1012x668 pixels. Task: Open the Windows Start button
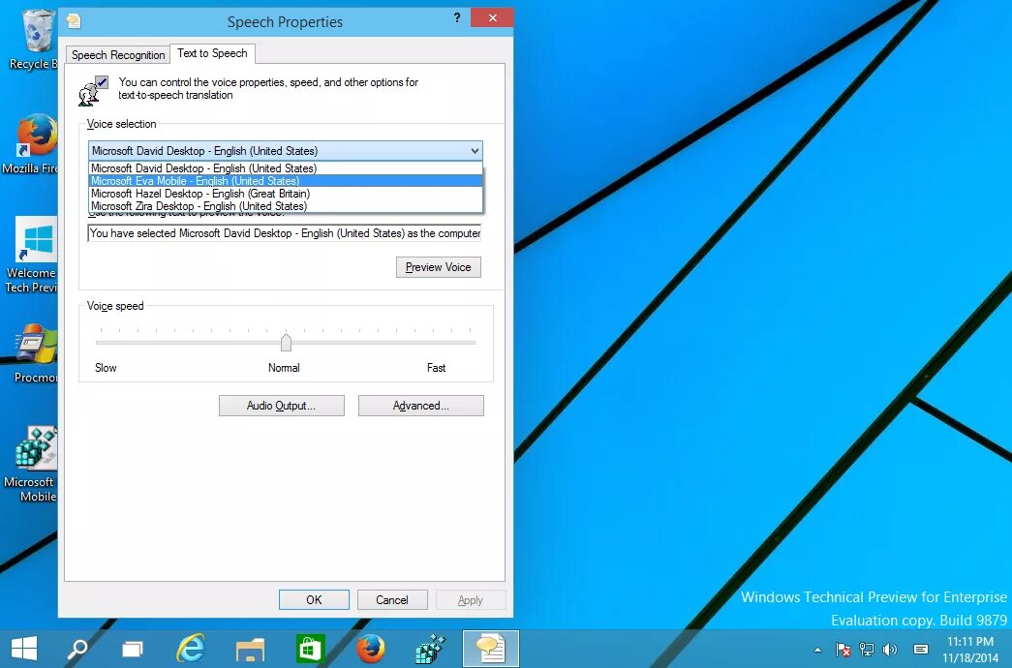(24, 649)
